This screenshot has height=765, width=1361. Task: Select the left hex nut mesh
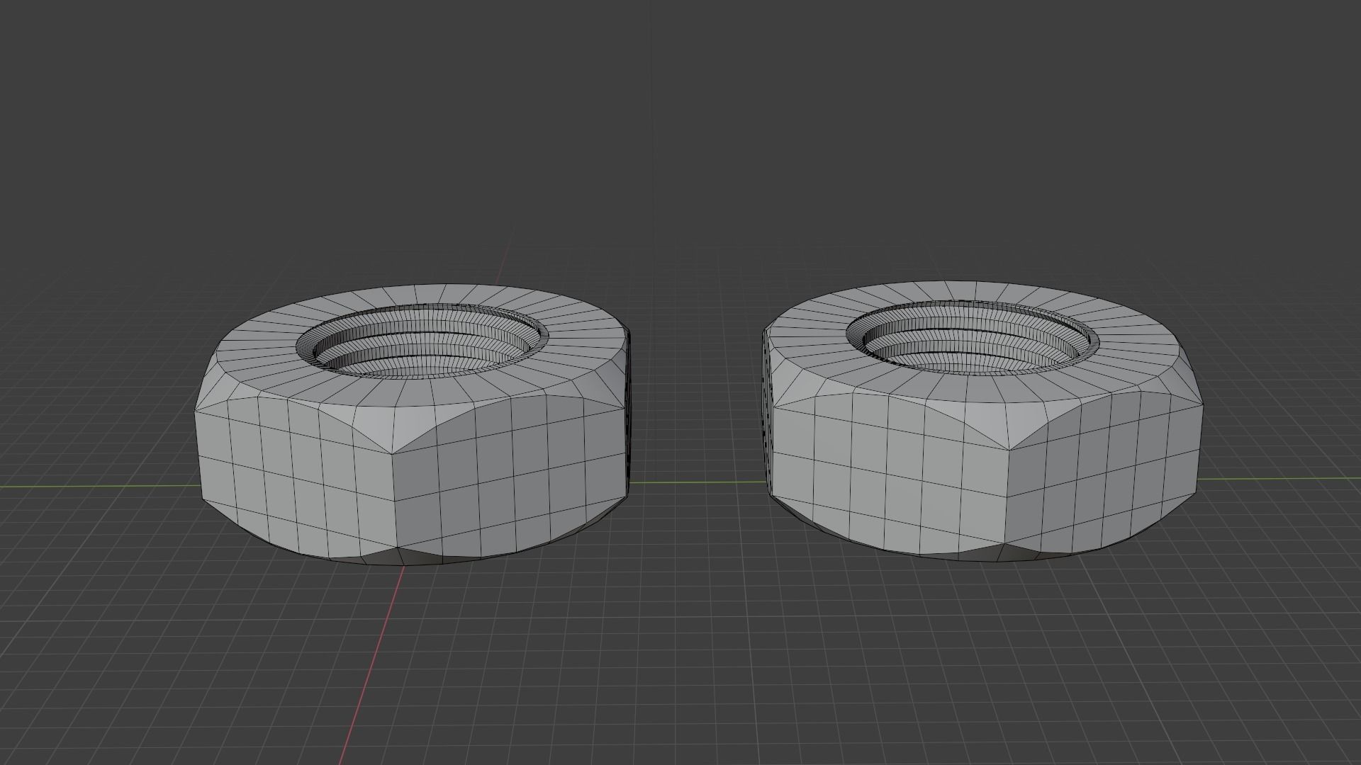point(413,425)
